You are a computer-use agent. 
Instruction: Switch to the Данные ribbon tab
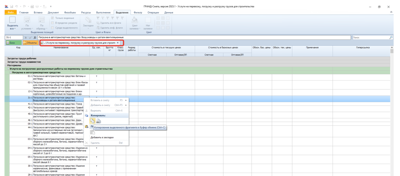(x=169, y=12)
